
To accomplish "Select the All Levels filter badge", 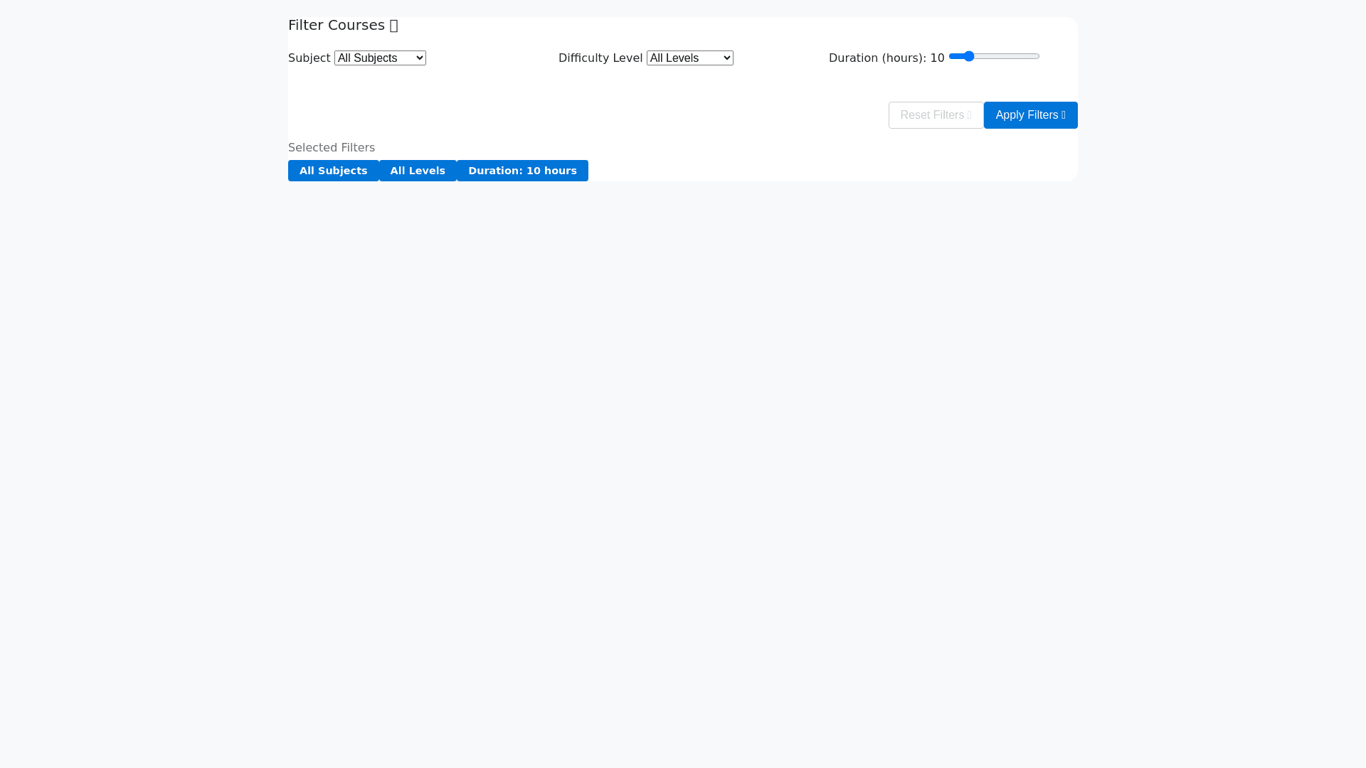I will coord(418,171).
